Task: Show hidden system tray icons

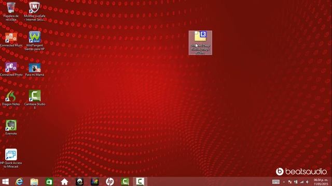Action: tap(284, 182)
